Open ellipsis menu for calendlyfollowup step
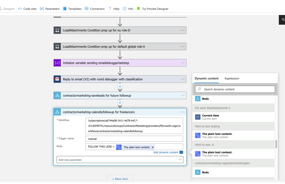This screenshot has width=285, height=184. [x=183, y=112]
